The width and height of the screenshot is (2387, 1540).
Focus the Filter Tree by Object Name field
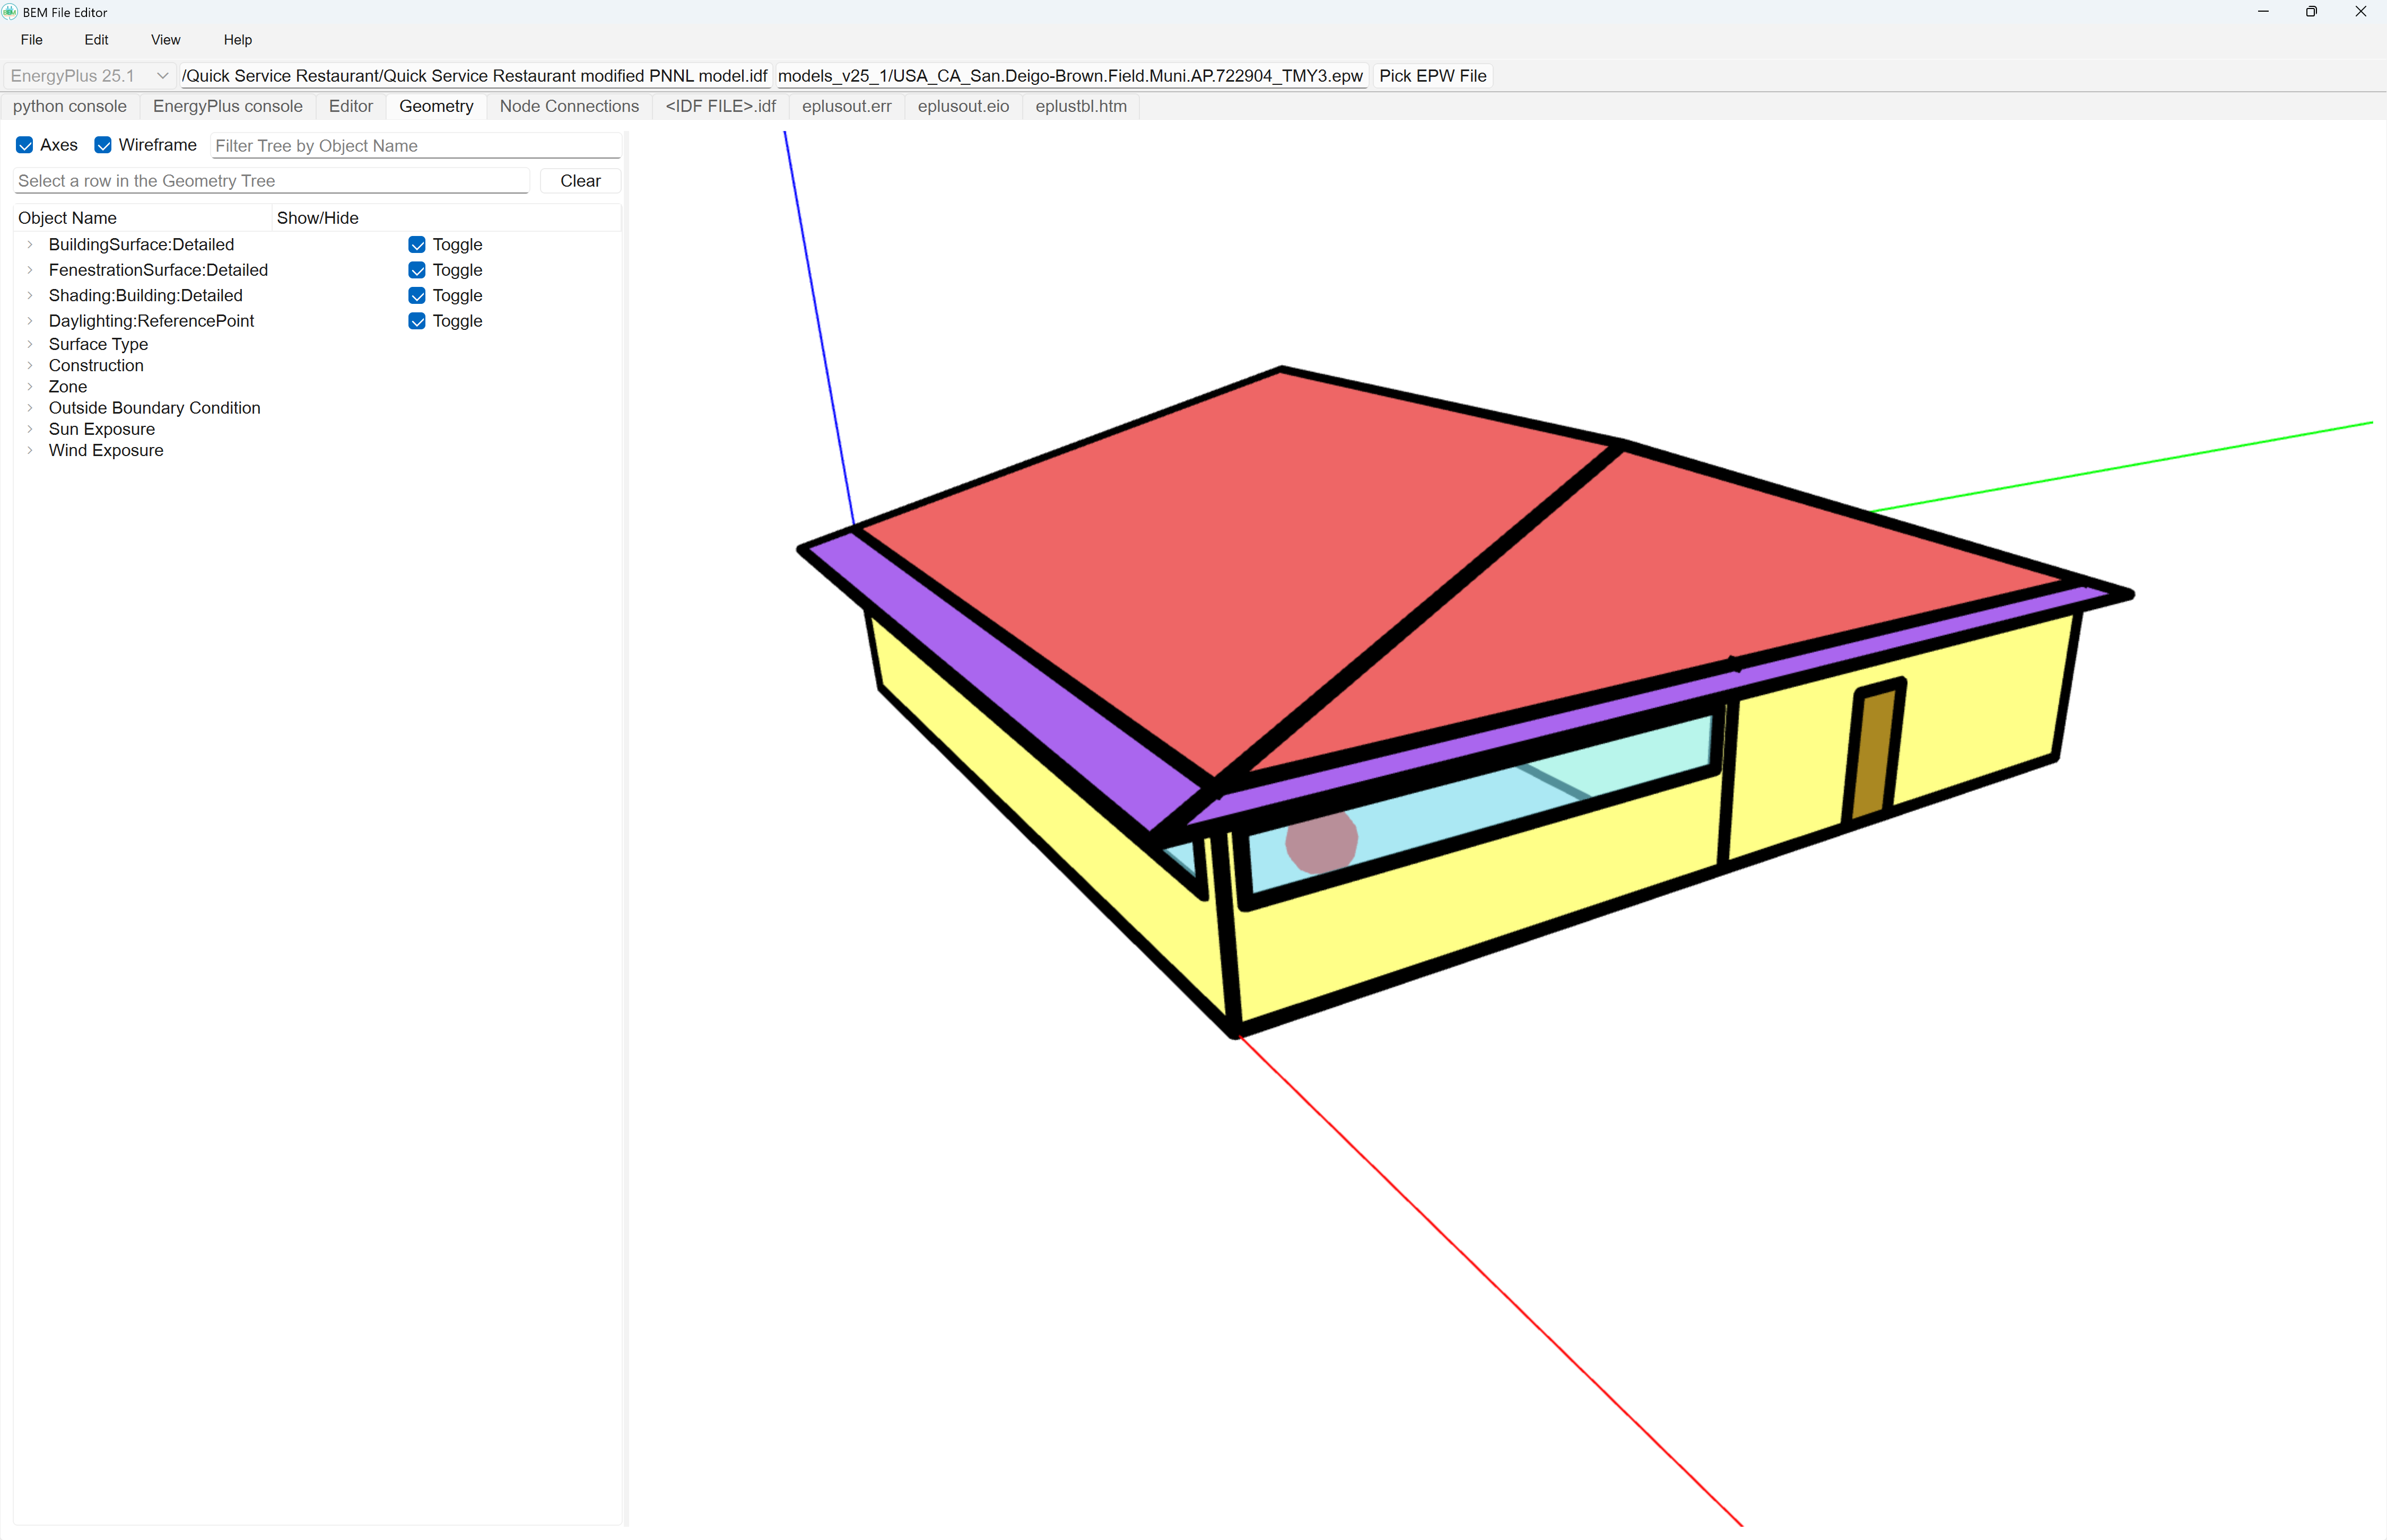416,146
